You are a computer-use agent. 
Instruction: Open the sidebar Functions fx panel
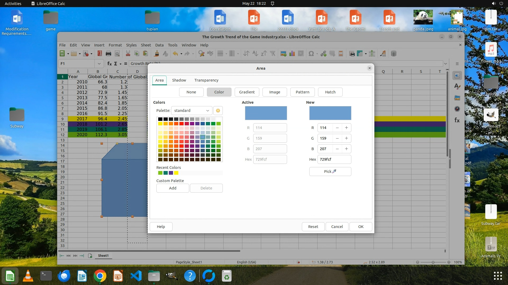pyautogui.click(x=457, y=120)
